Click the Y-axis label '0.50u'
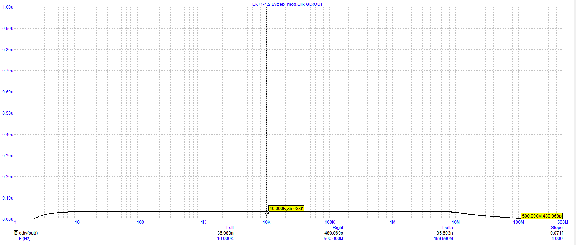Screen dimensions: 576x245 [x=8, y=113]
